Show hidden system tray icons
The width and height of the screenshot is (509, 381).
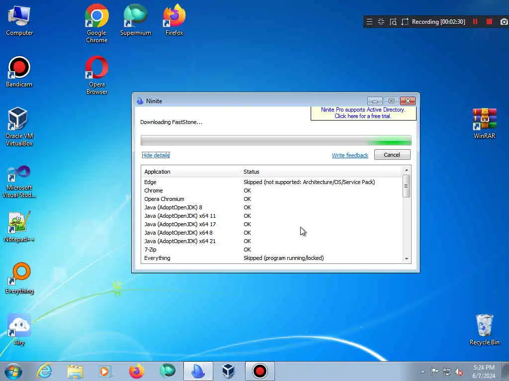coord(423,372)
